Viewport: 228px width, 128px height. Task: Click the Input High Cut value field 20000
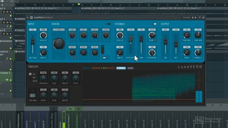(43, 30)
